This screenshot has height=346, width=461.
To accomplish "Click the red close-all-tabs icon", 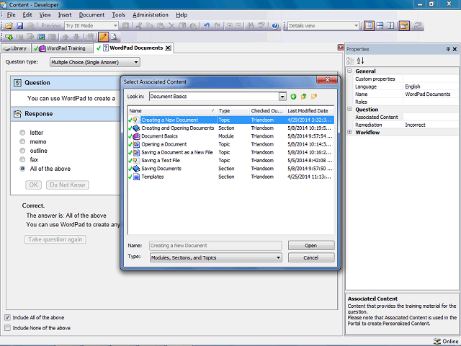I will 341,48.
